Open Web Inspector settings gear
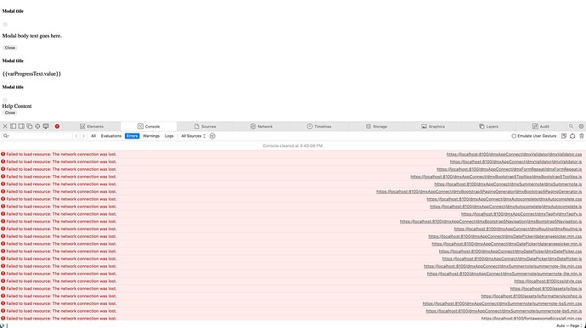The width and height of the screenshot is (586, 328). point(581,127)
